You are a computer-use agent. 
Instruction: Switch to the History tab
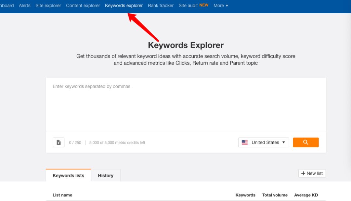pos(106,176)
